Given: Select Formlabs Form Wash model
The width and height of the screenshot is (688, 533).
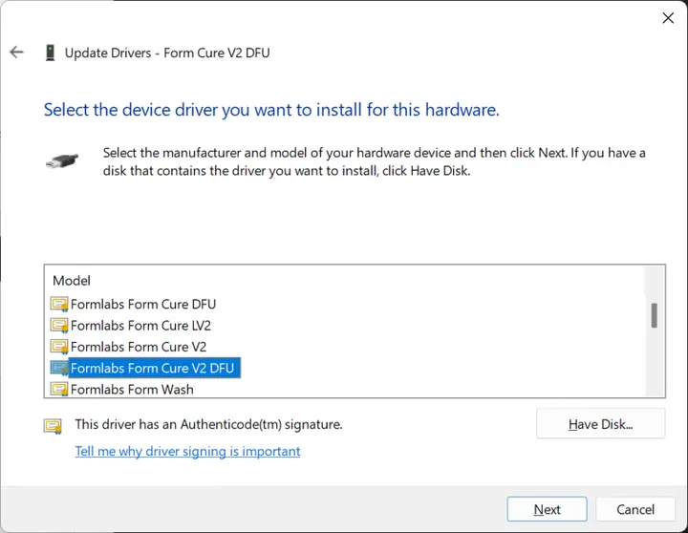Looking at the screenshot, I should coord(132,389).
